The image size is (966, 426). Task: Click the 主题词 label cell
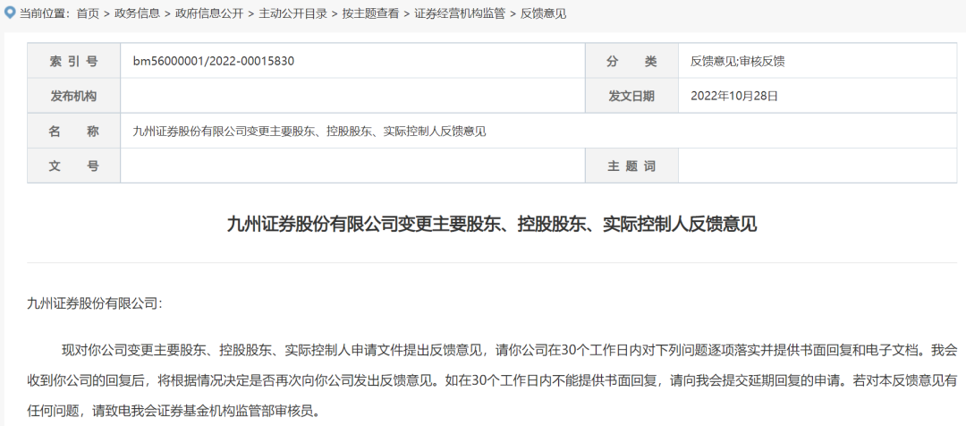coord(631,166)
